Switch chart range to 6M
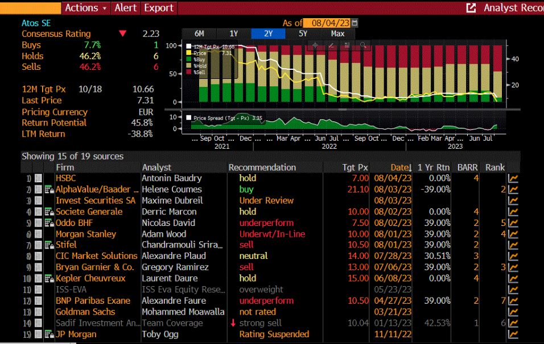The height and width of the screenshot is (344, 544). tap(199, 33)
